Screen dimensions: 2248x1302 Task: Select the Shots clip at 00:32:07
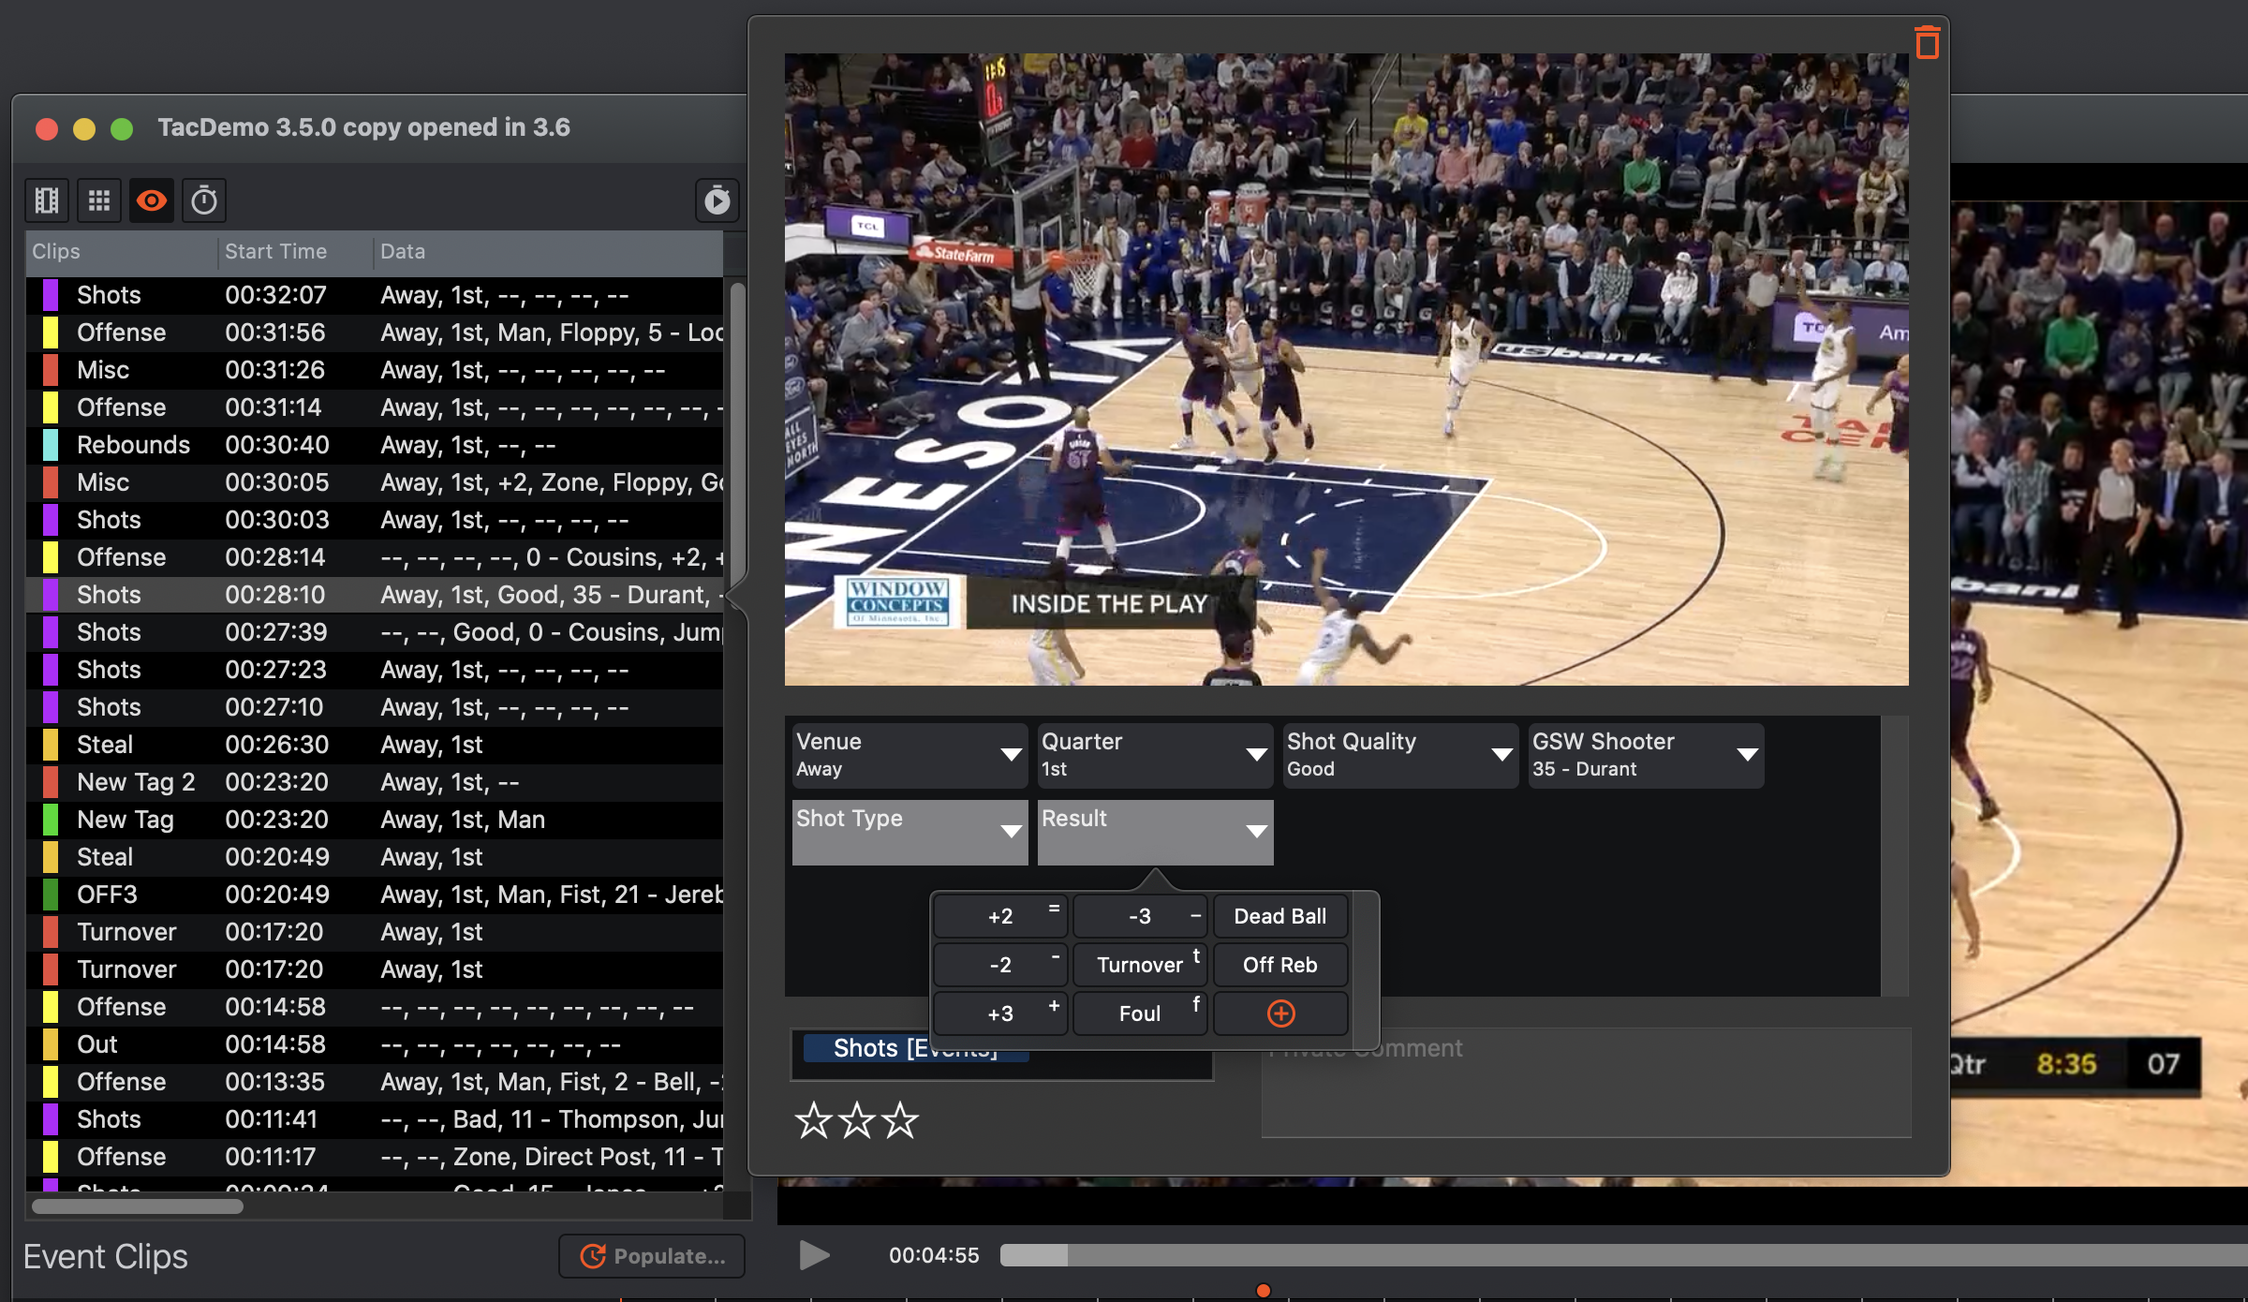(375, 295)
